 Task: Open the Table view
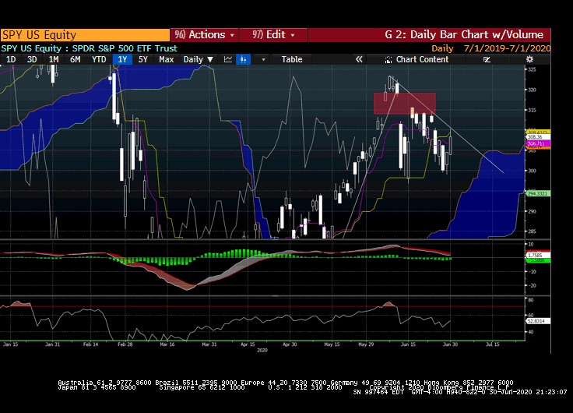click(x=292, y=59)
